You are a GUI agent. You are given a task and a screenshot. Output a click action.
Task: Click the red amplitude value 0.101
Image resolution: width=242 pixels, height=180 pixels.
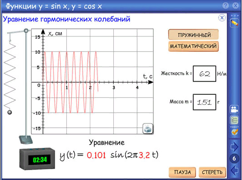(96, 155)
